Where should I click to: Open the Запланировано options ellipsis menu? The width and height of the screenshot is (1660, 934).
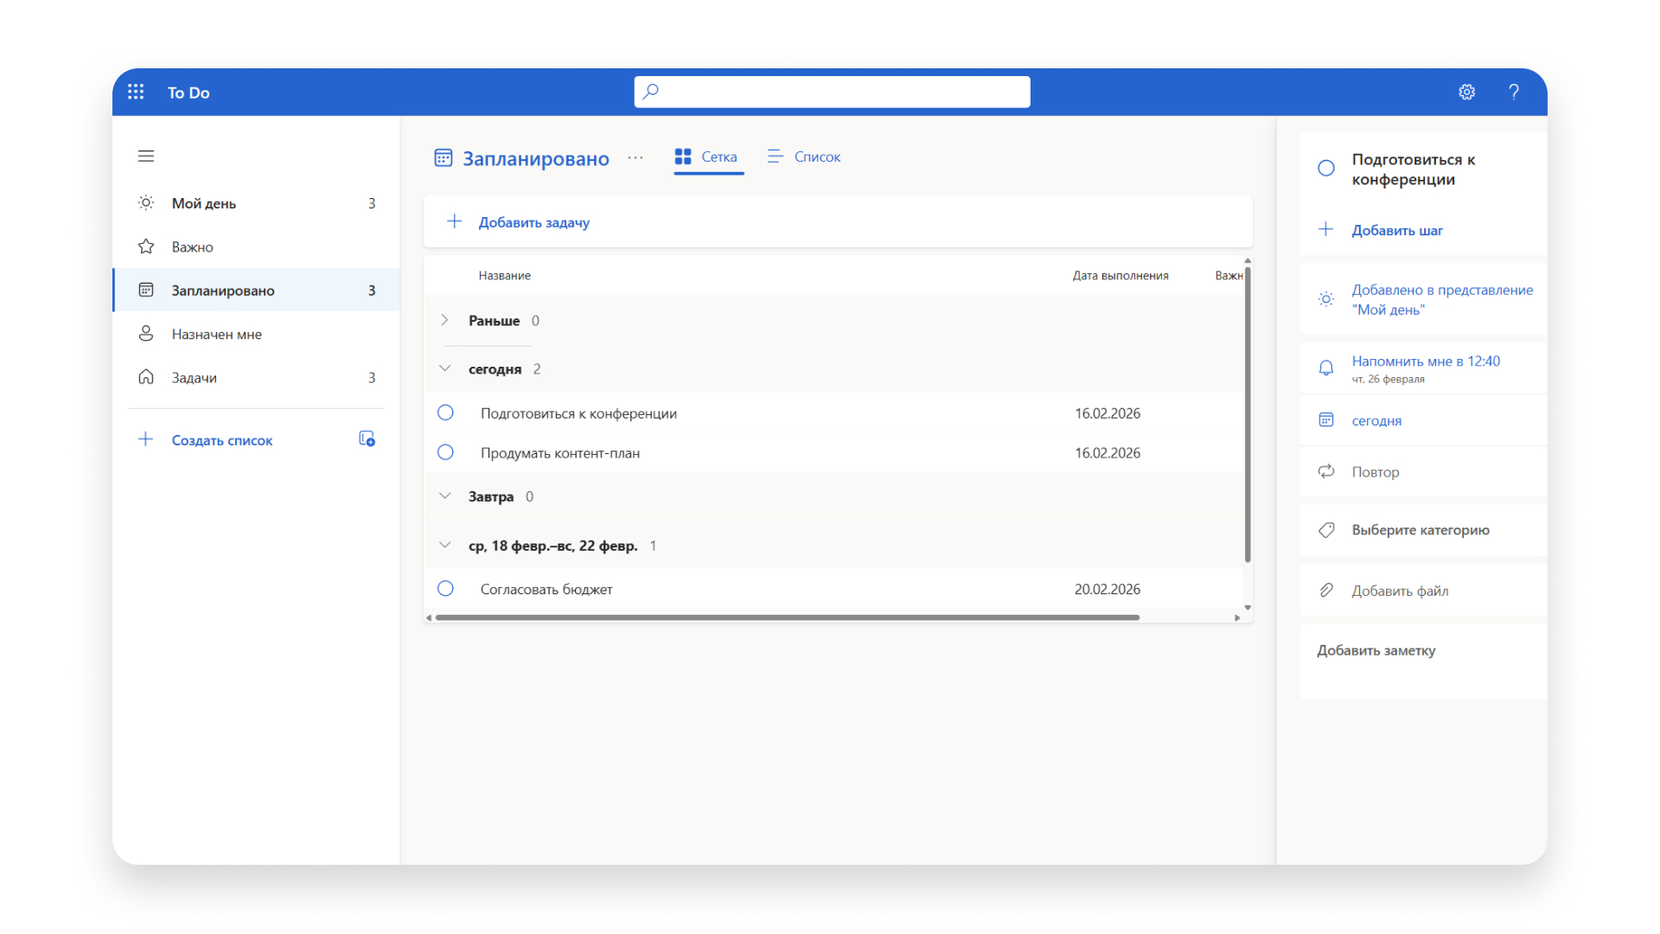tap(635, 158)
